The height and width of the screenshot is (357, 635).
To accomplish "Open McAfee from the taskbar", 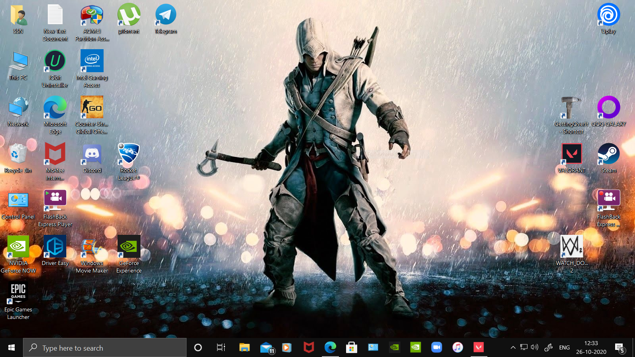I will coord(309,347).
